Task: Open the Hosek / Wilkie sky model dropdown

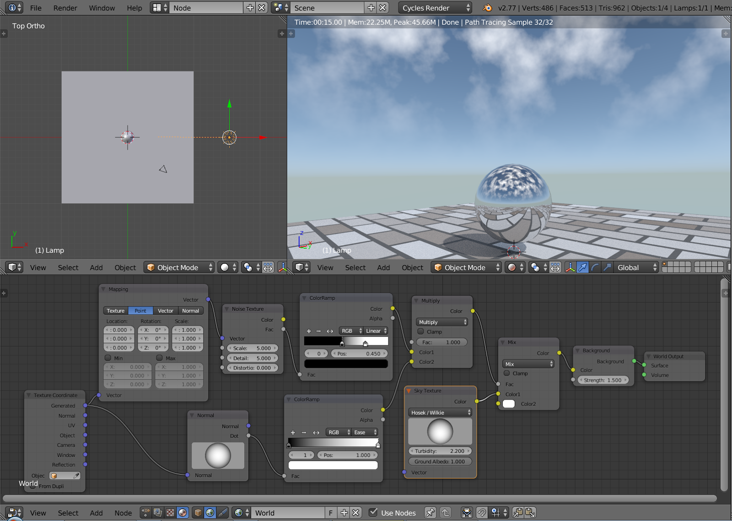Action: click(439, 412)
